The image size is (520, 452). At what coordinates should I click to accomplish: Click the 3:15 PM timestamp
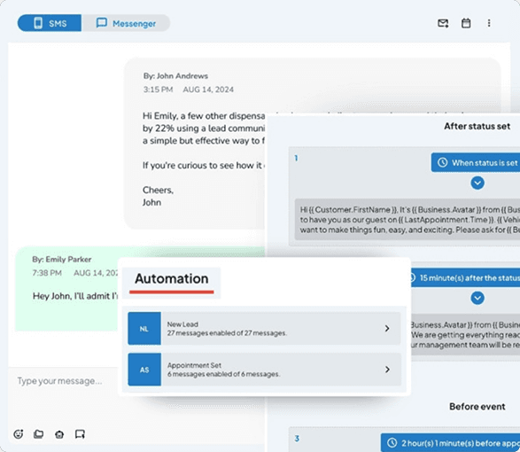click(158, 90)
